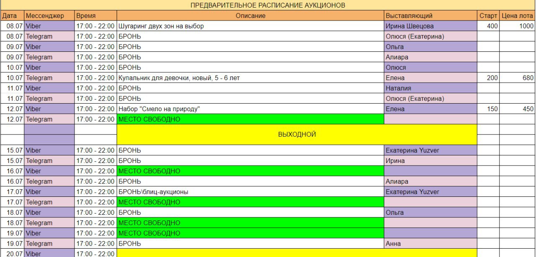This screenshot has width=536, height=257.
Task: Click 'МЕСТО СВОБОДНО' in the 12.07 Telegram row
Action: [250, 119]
